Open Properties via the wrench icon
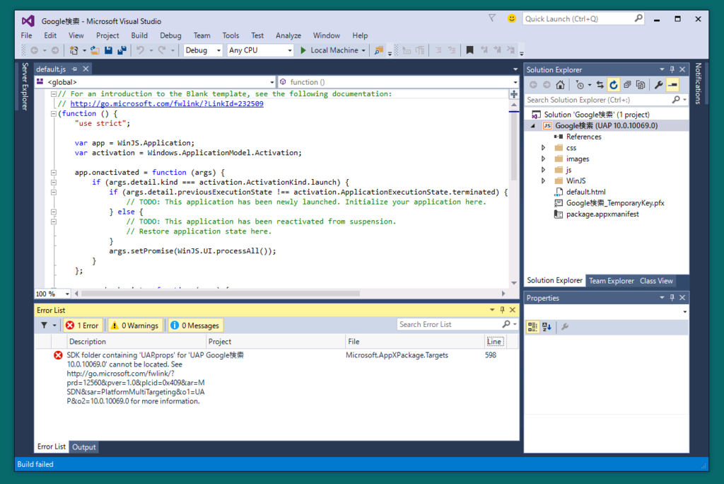The width and height of the screenshot is (724, 484). click(x=658, y=85)
